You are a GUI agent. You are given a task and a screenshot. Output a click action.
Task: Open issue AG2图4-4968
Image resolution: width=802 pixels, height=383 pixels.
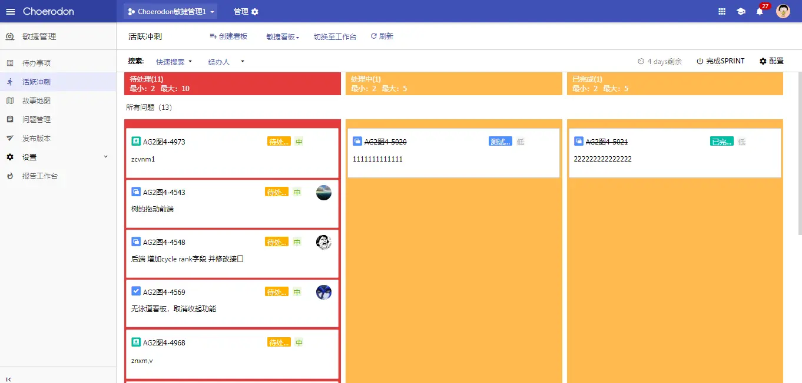point(164,342)
